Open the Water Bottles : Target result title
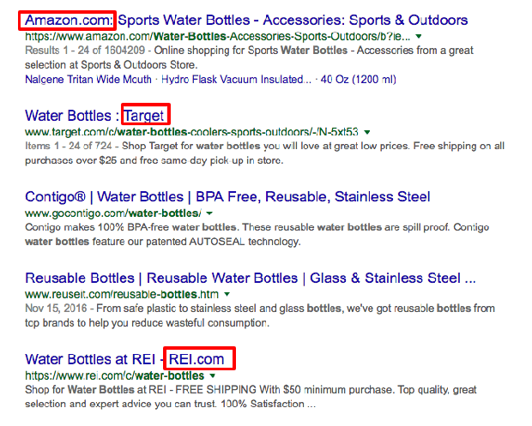This screenshot has width=532, height=426. click(94, 116)
